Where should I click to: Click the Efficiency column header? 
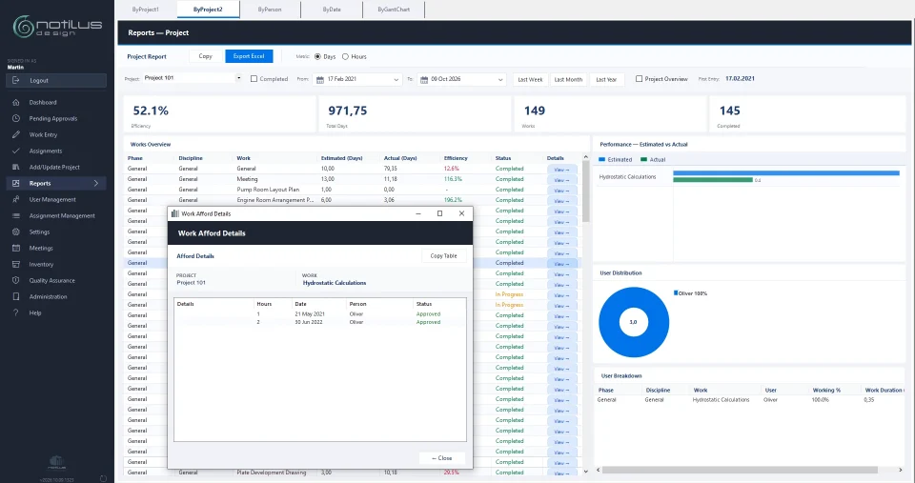point(456,158)
